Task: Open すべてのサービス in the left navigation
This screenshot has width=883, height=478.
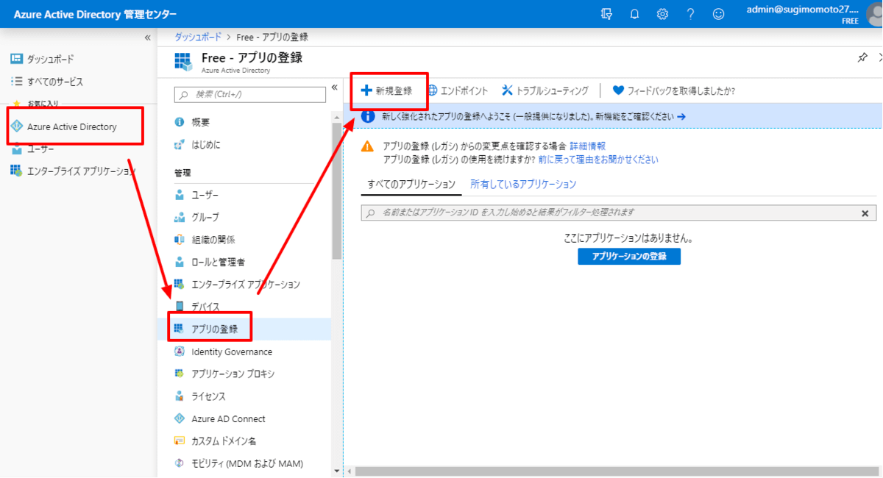Action: [x=54, y=82]
